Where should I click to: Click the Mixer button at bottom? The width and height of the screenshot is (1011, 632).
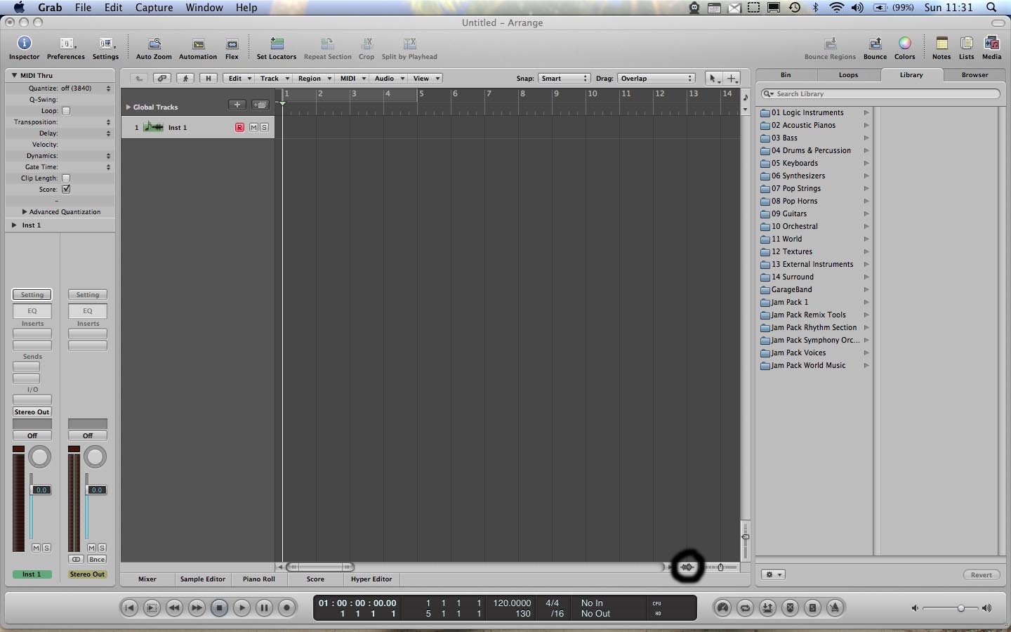point(147,579)
